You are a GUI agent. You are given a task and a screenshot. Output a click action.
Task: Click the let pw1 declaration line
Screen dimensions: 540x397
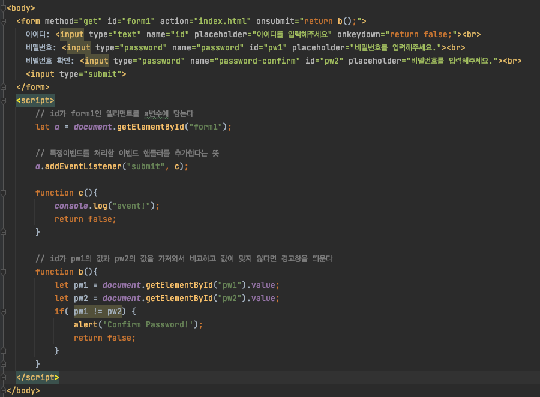(x=167, y=285)
